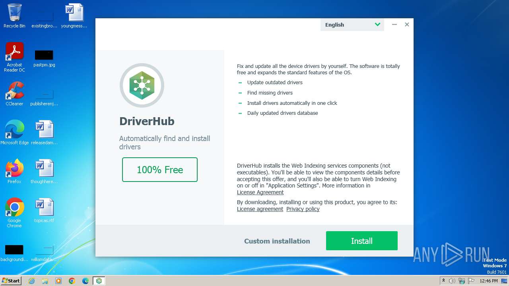Click the DriverHub title text

pyautogui.click(x=147, y=121)
